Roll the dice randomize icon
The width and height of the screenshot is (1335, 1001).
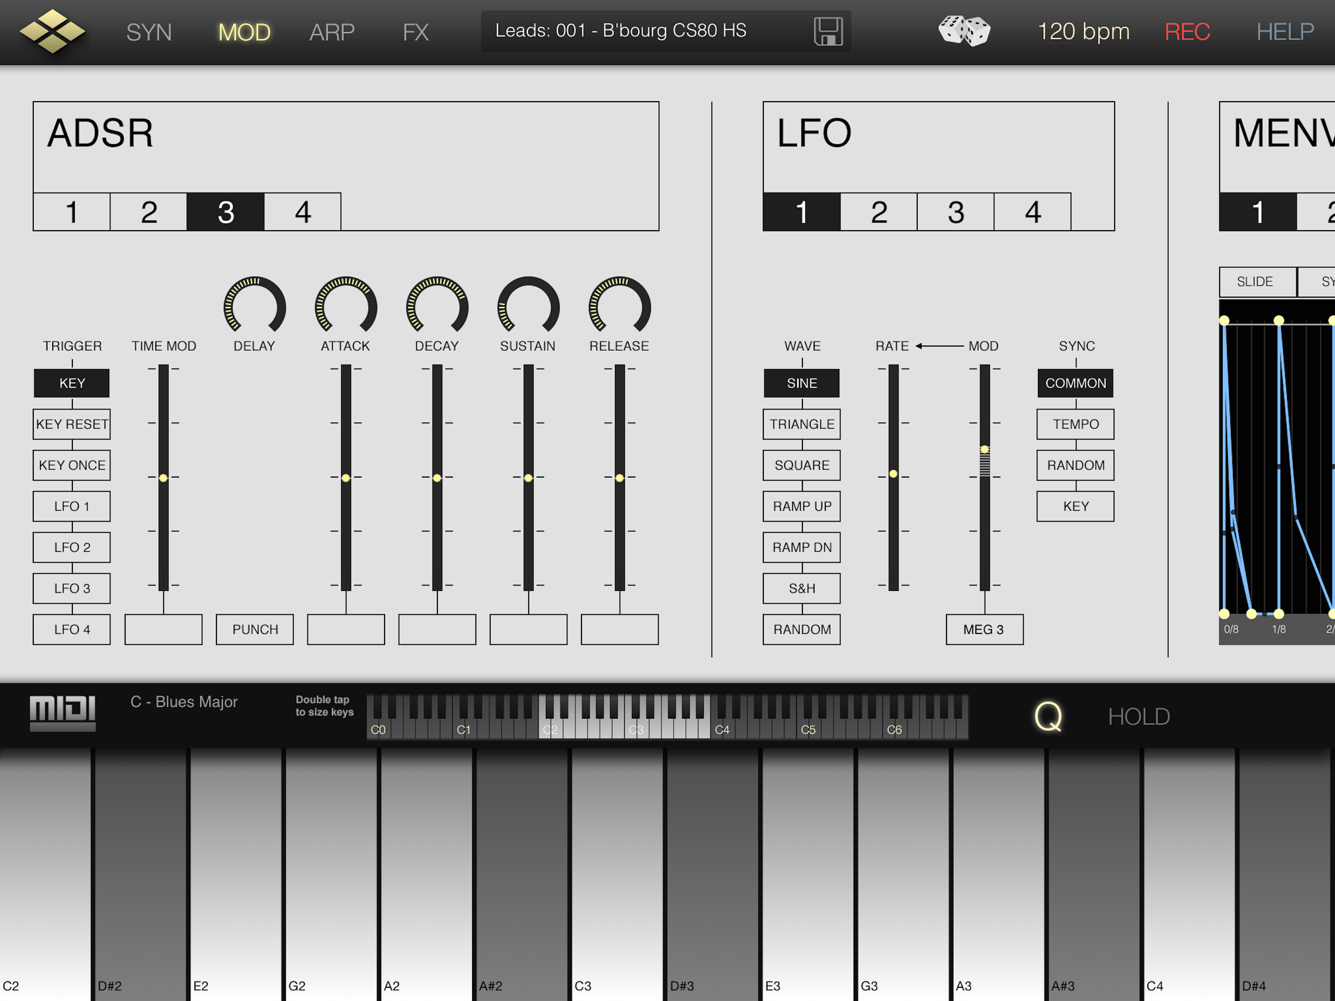[x=964, y=31]
